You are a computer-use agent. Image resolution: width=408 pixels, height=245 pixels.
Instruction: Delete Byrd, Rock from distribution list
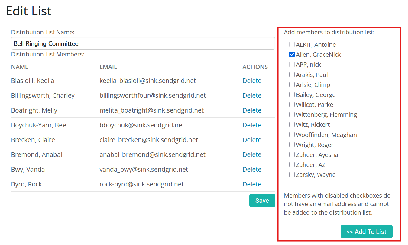pos(252,184)
